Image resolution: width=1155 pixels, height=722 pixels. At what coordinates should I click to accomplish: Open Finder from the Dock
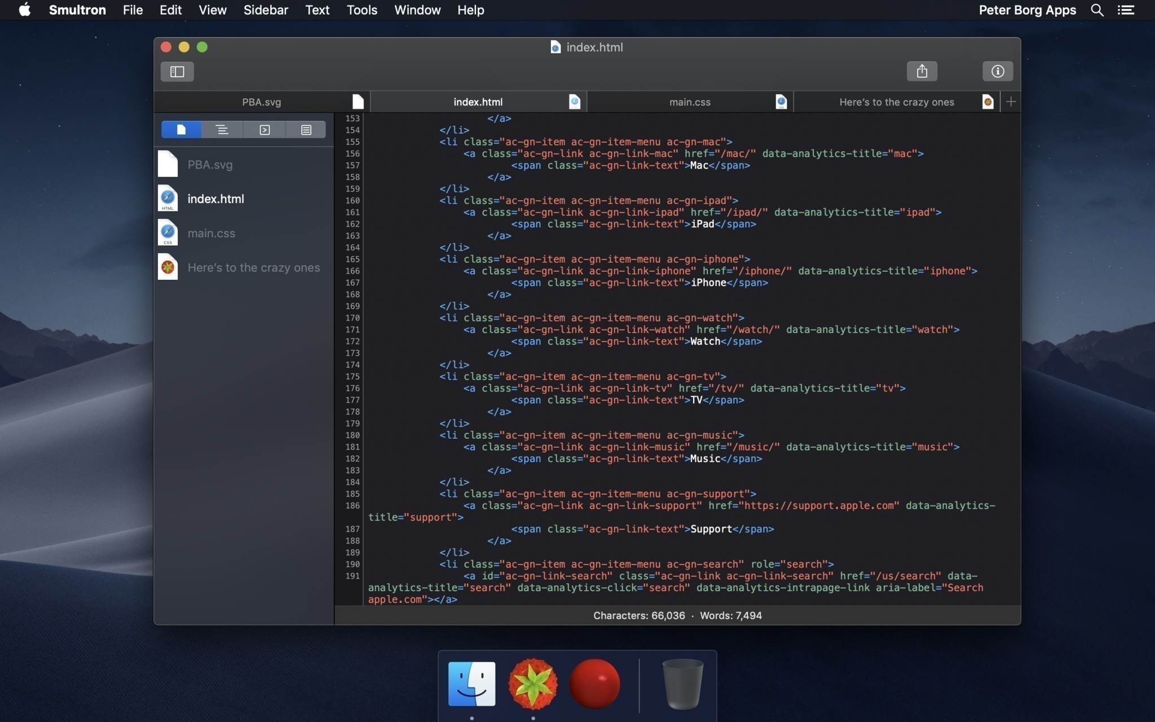(x=471, y=683)
